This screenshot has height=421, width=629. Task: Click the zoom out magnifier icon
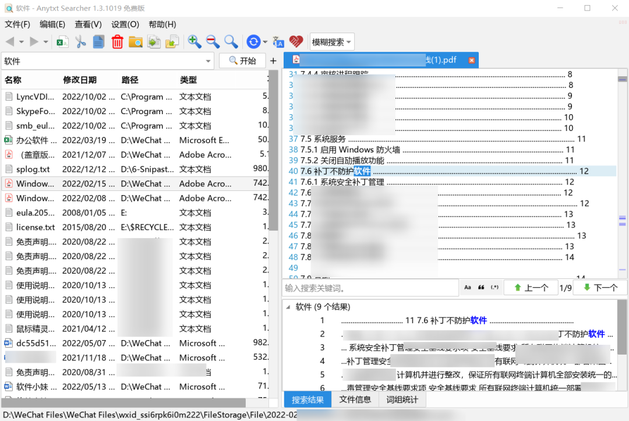(x=213, y=41)
